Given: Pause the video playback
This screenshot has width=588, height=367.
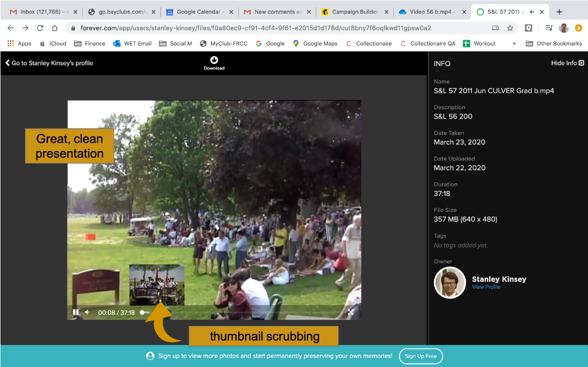Looking at the screenshot, I should pos(76,312).
